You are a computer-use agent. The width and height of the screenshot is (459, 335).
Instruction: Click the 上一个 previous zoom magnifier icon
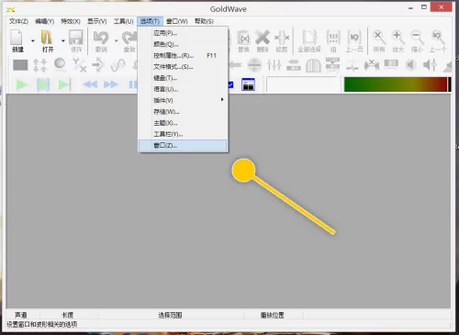tap(438, 38)
